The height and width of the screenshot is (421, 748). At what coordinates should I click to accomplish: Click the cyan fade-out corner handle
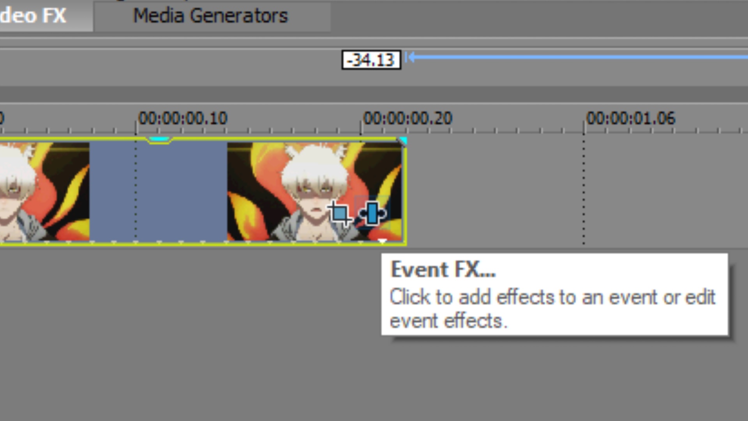click(x=402, y=141)
